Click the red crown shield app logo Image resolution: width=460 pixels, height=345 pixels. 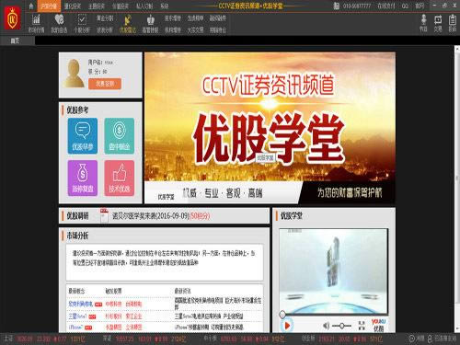pyautogui.click(x=13, y=19)
